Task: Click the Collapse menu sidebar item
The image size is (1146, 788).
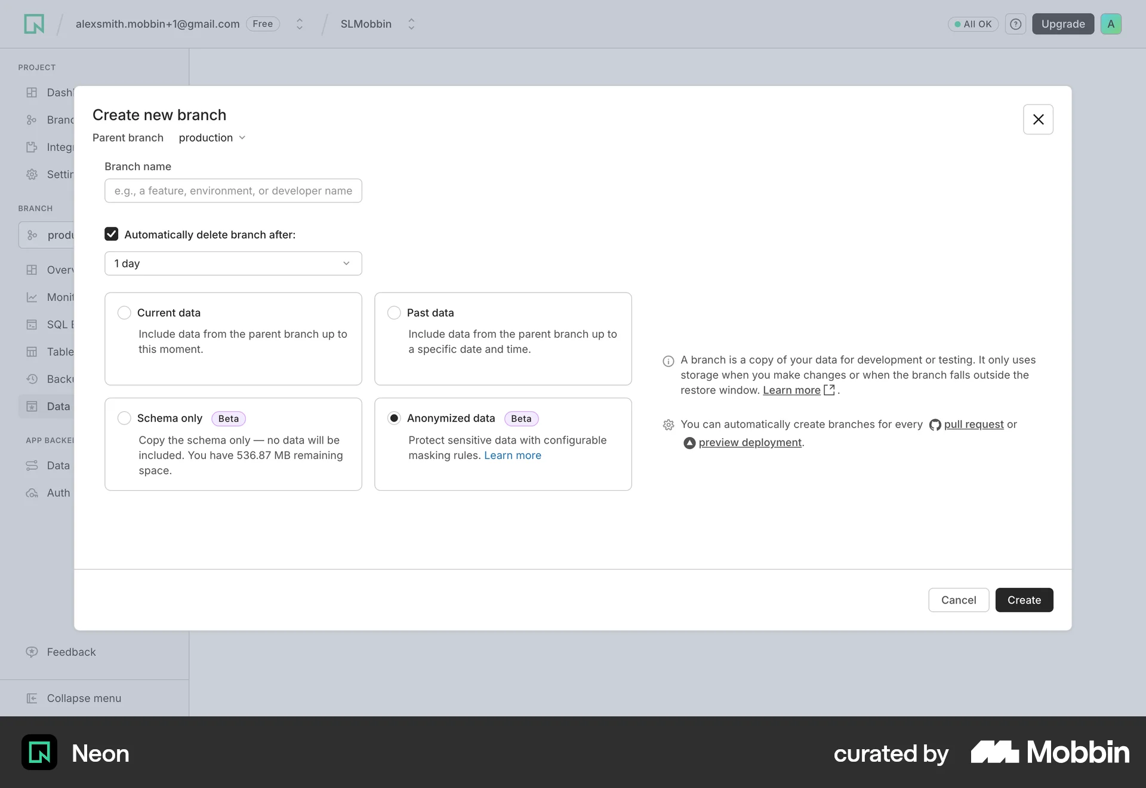Action: 74,698
